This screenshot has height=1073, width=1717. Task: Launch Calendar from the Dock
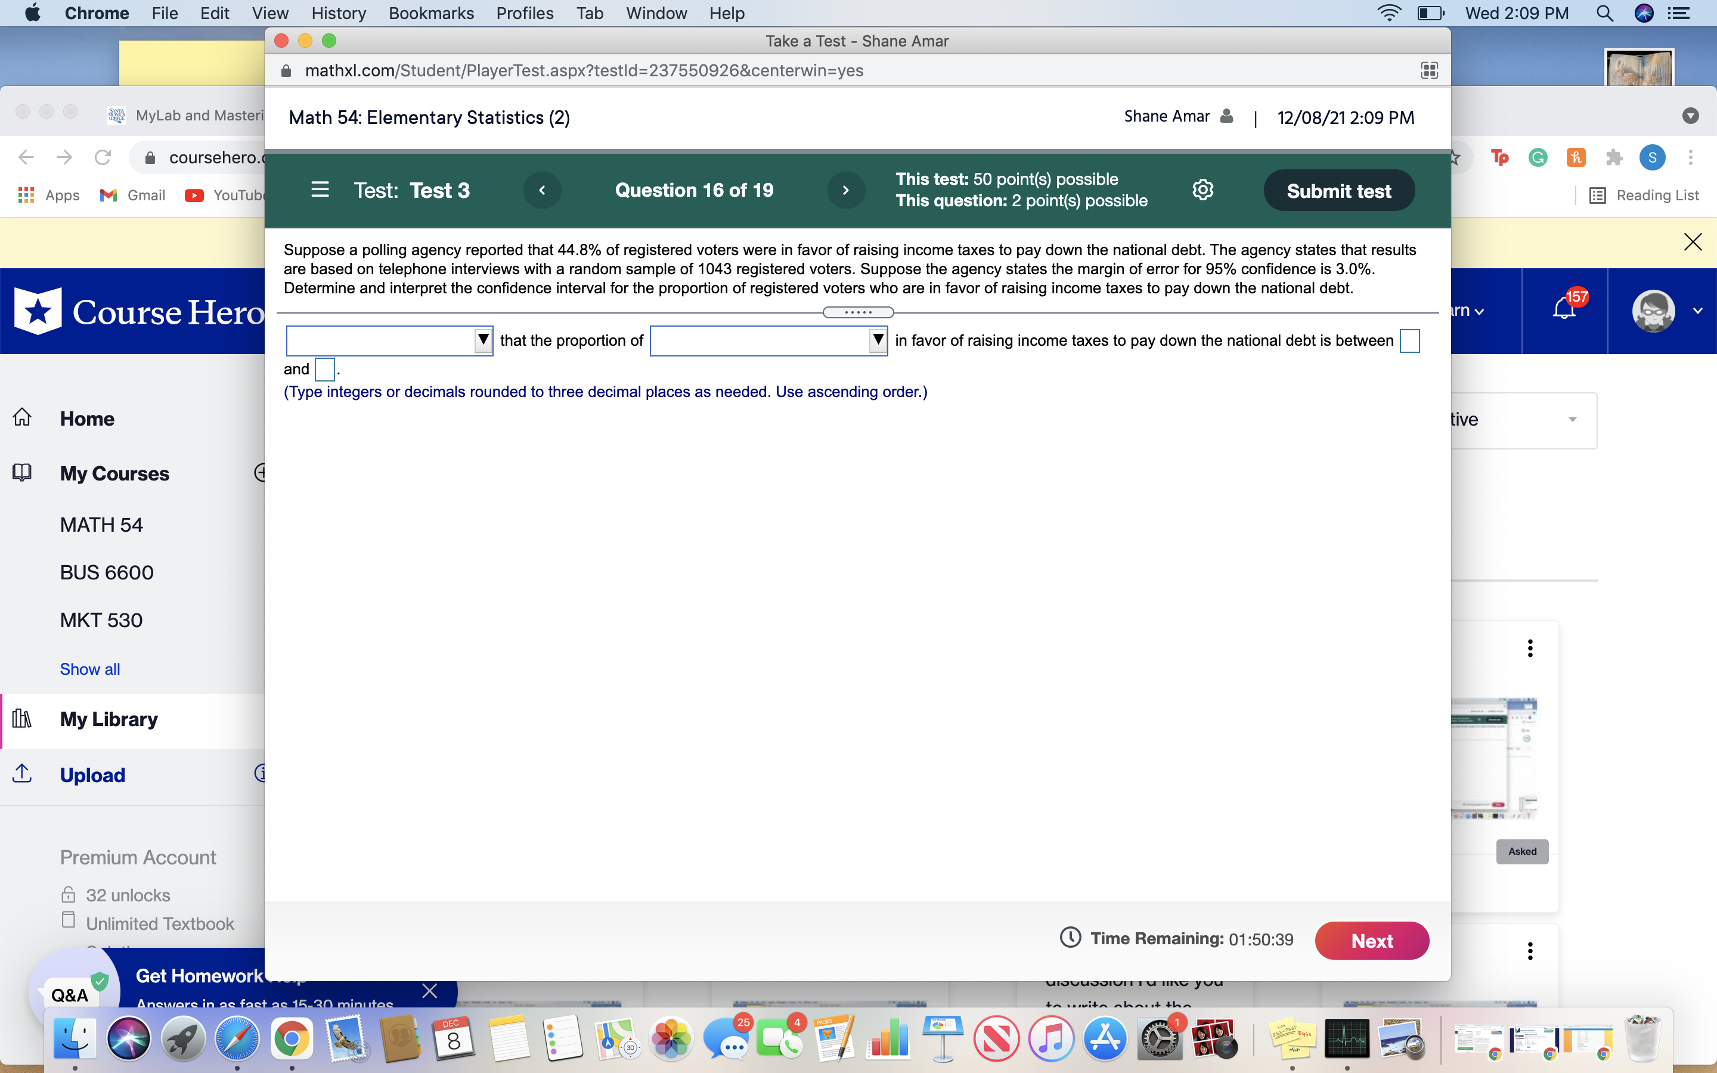pyautogui.click(x=453, y=1038)
